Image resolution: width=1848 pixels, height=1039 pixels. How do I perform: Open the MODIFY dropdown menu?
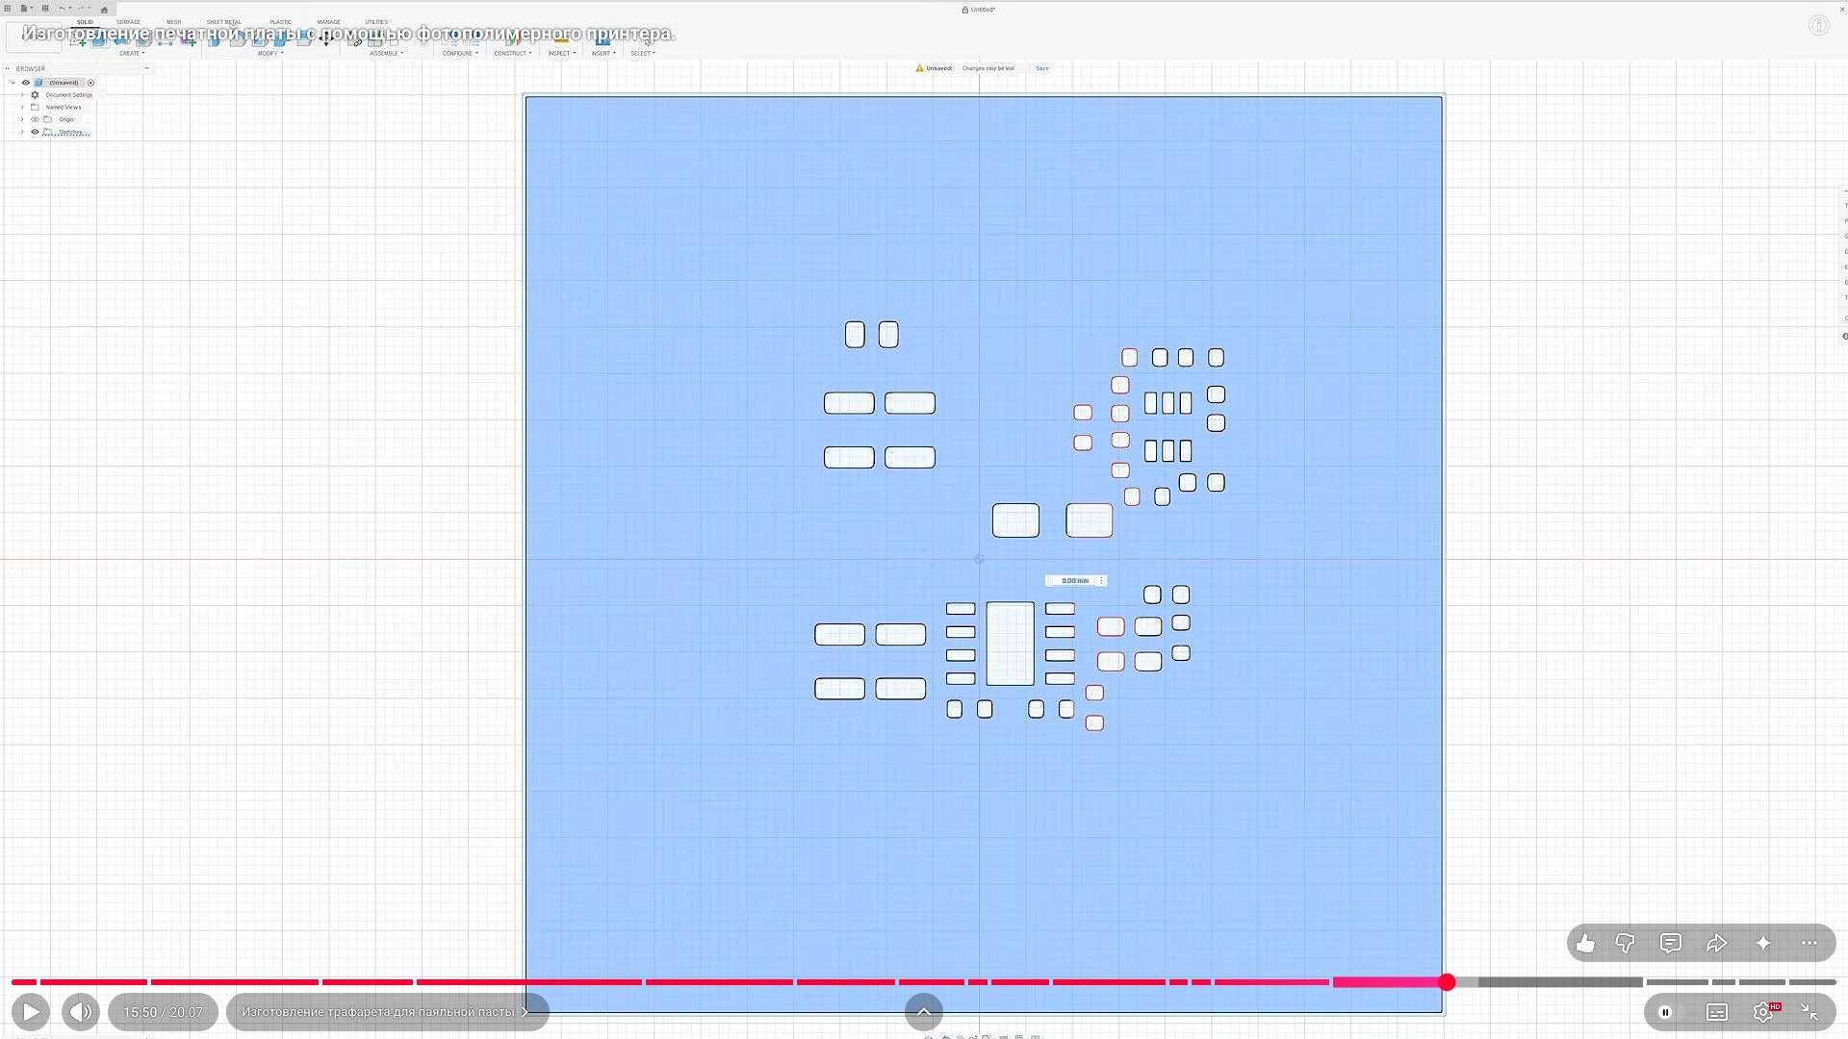[x=270, y=54]
